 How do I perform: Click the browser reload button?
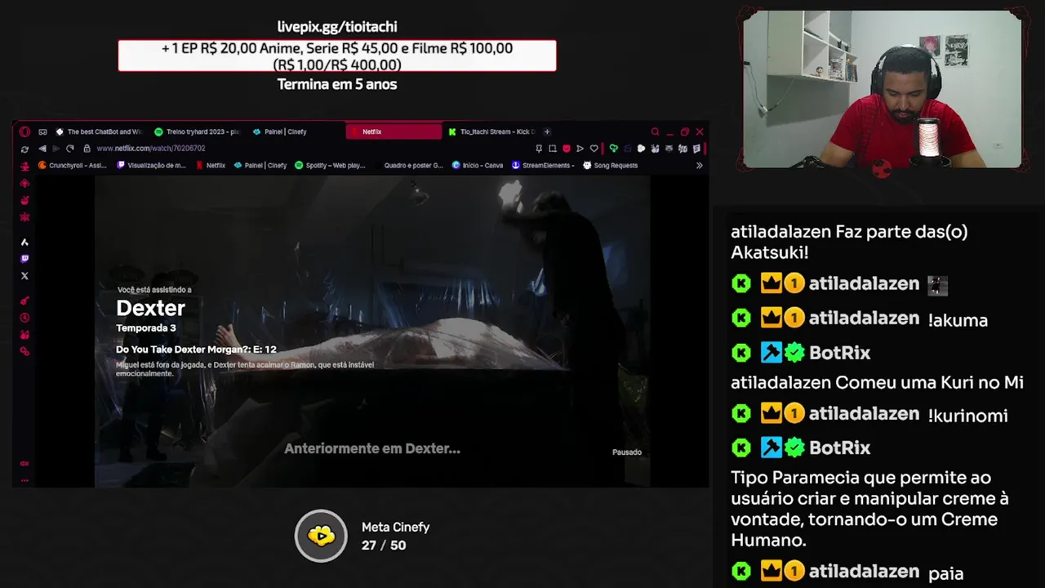click(x=70, y=149)
